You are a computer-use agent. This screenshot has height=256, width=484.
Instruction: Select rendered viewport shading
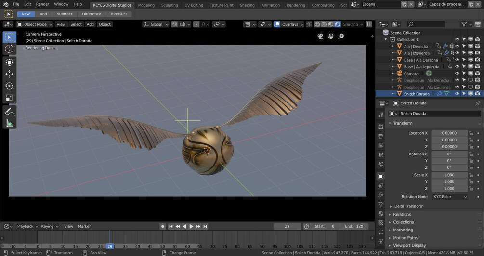click(338, 24)
